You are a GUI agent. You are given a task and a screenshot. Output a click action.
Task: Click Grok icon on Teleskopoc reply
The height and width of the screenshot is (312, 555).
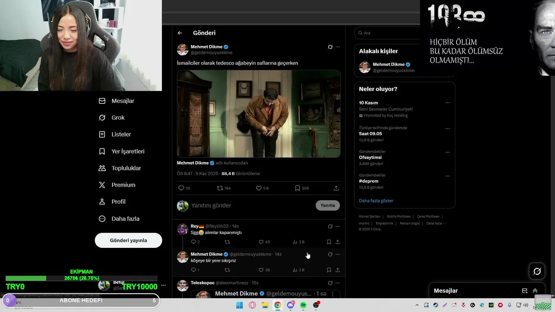(x=330, y=283)
